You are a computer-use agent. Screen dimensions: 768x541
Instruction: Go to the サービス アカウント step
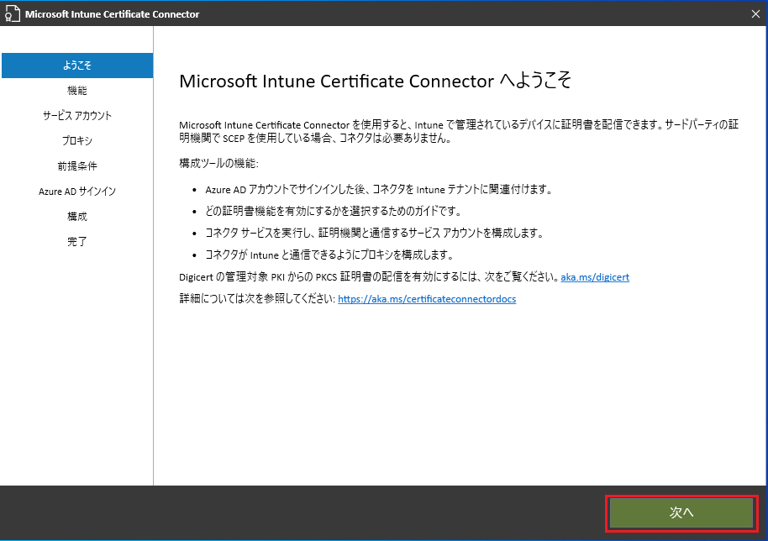coord(77,116)
